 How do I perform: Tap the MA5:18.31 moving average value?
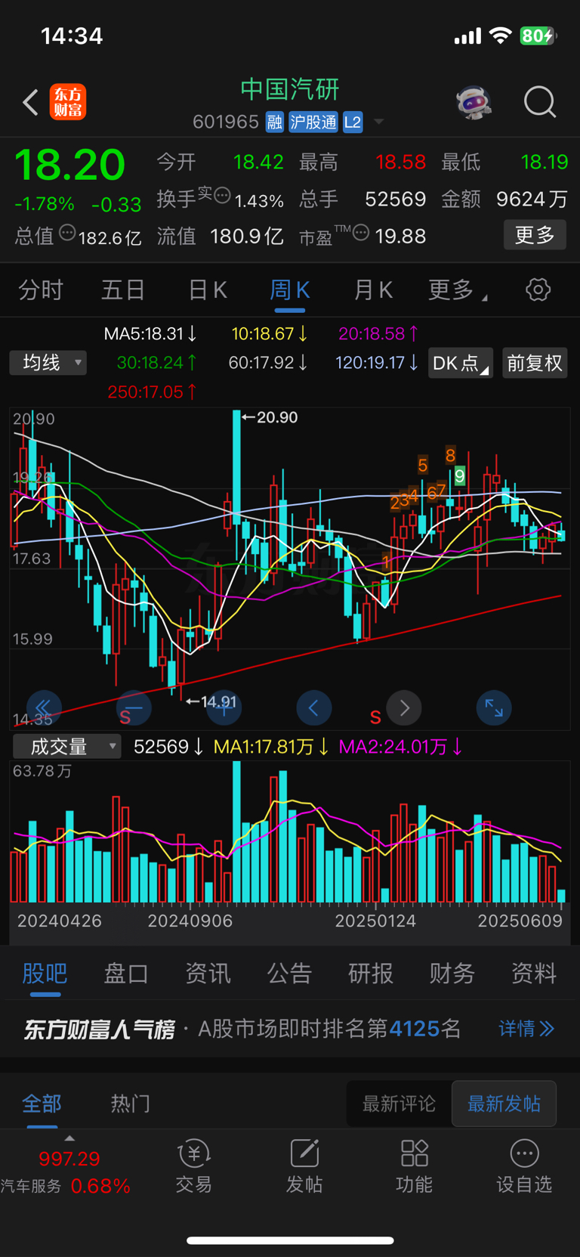point(151,334)
